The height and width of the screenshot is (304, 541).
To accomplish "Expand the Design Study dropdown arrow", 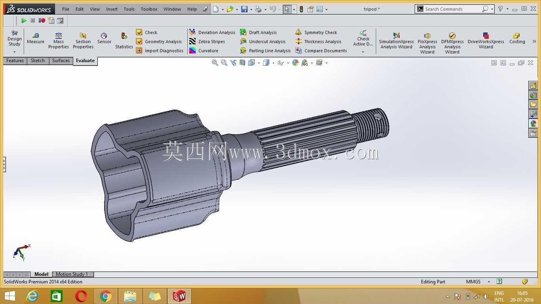I will [x=15, y=52].
